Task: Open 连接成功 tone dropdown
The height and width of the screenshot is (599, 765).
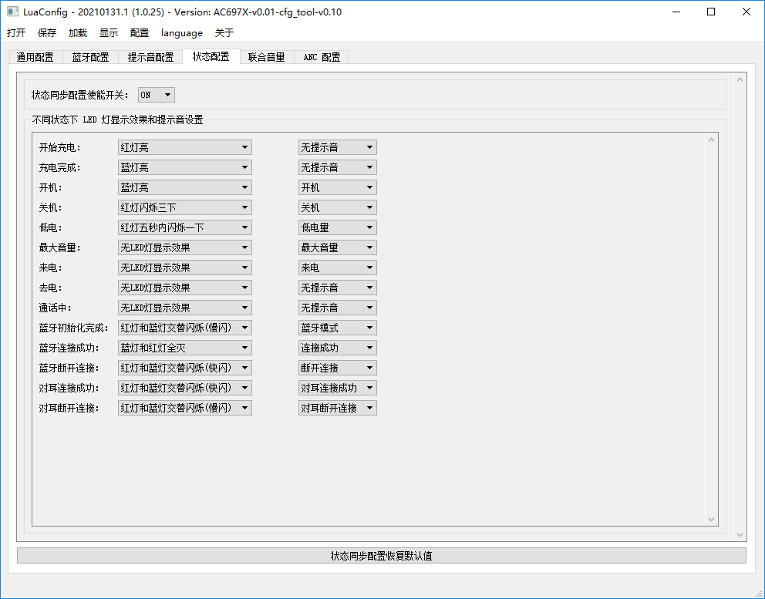Action: coord(338,348)
